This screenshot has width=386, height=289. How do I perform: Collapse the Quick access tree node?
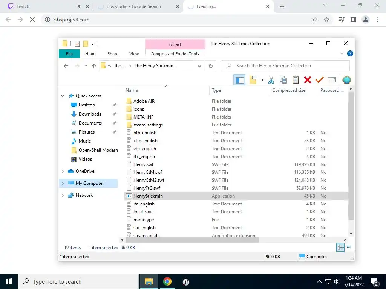pyautogui.click(x=63, y=96)
